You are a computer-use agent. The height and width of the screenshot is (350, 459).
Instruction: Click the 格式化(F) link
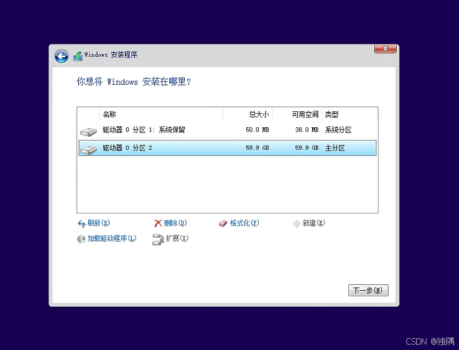coord(245,223)
